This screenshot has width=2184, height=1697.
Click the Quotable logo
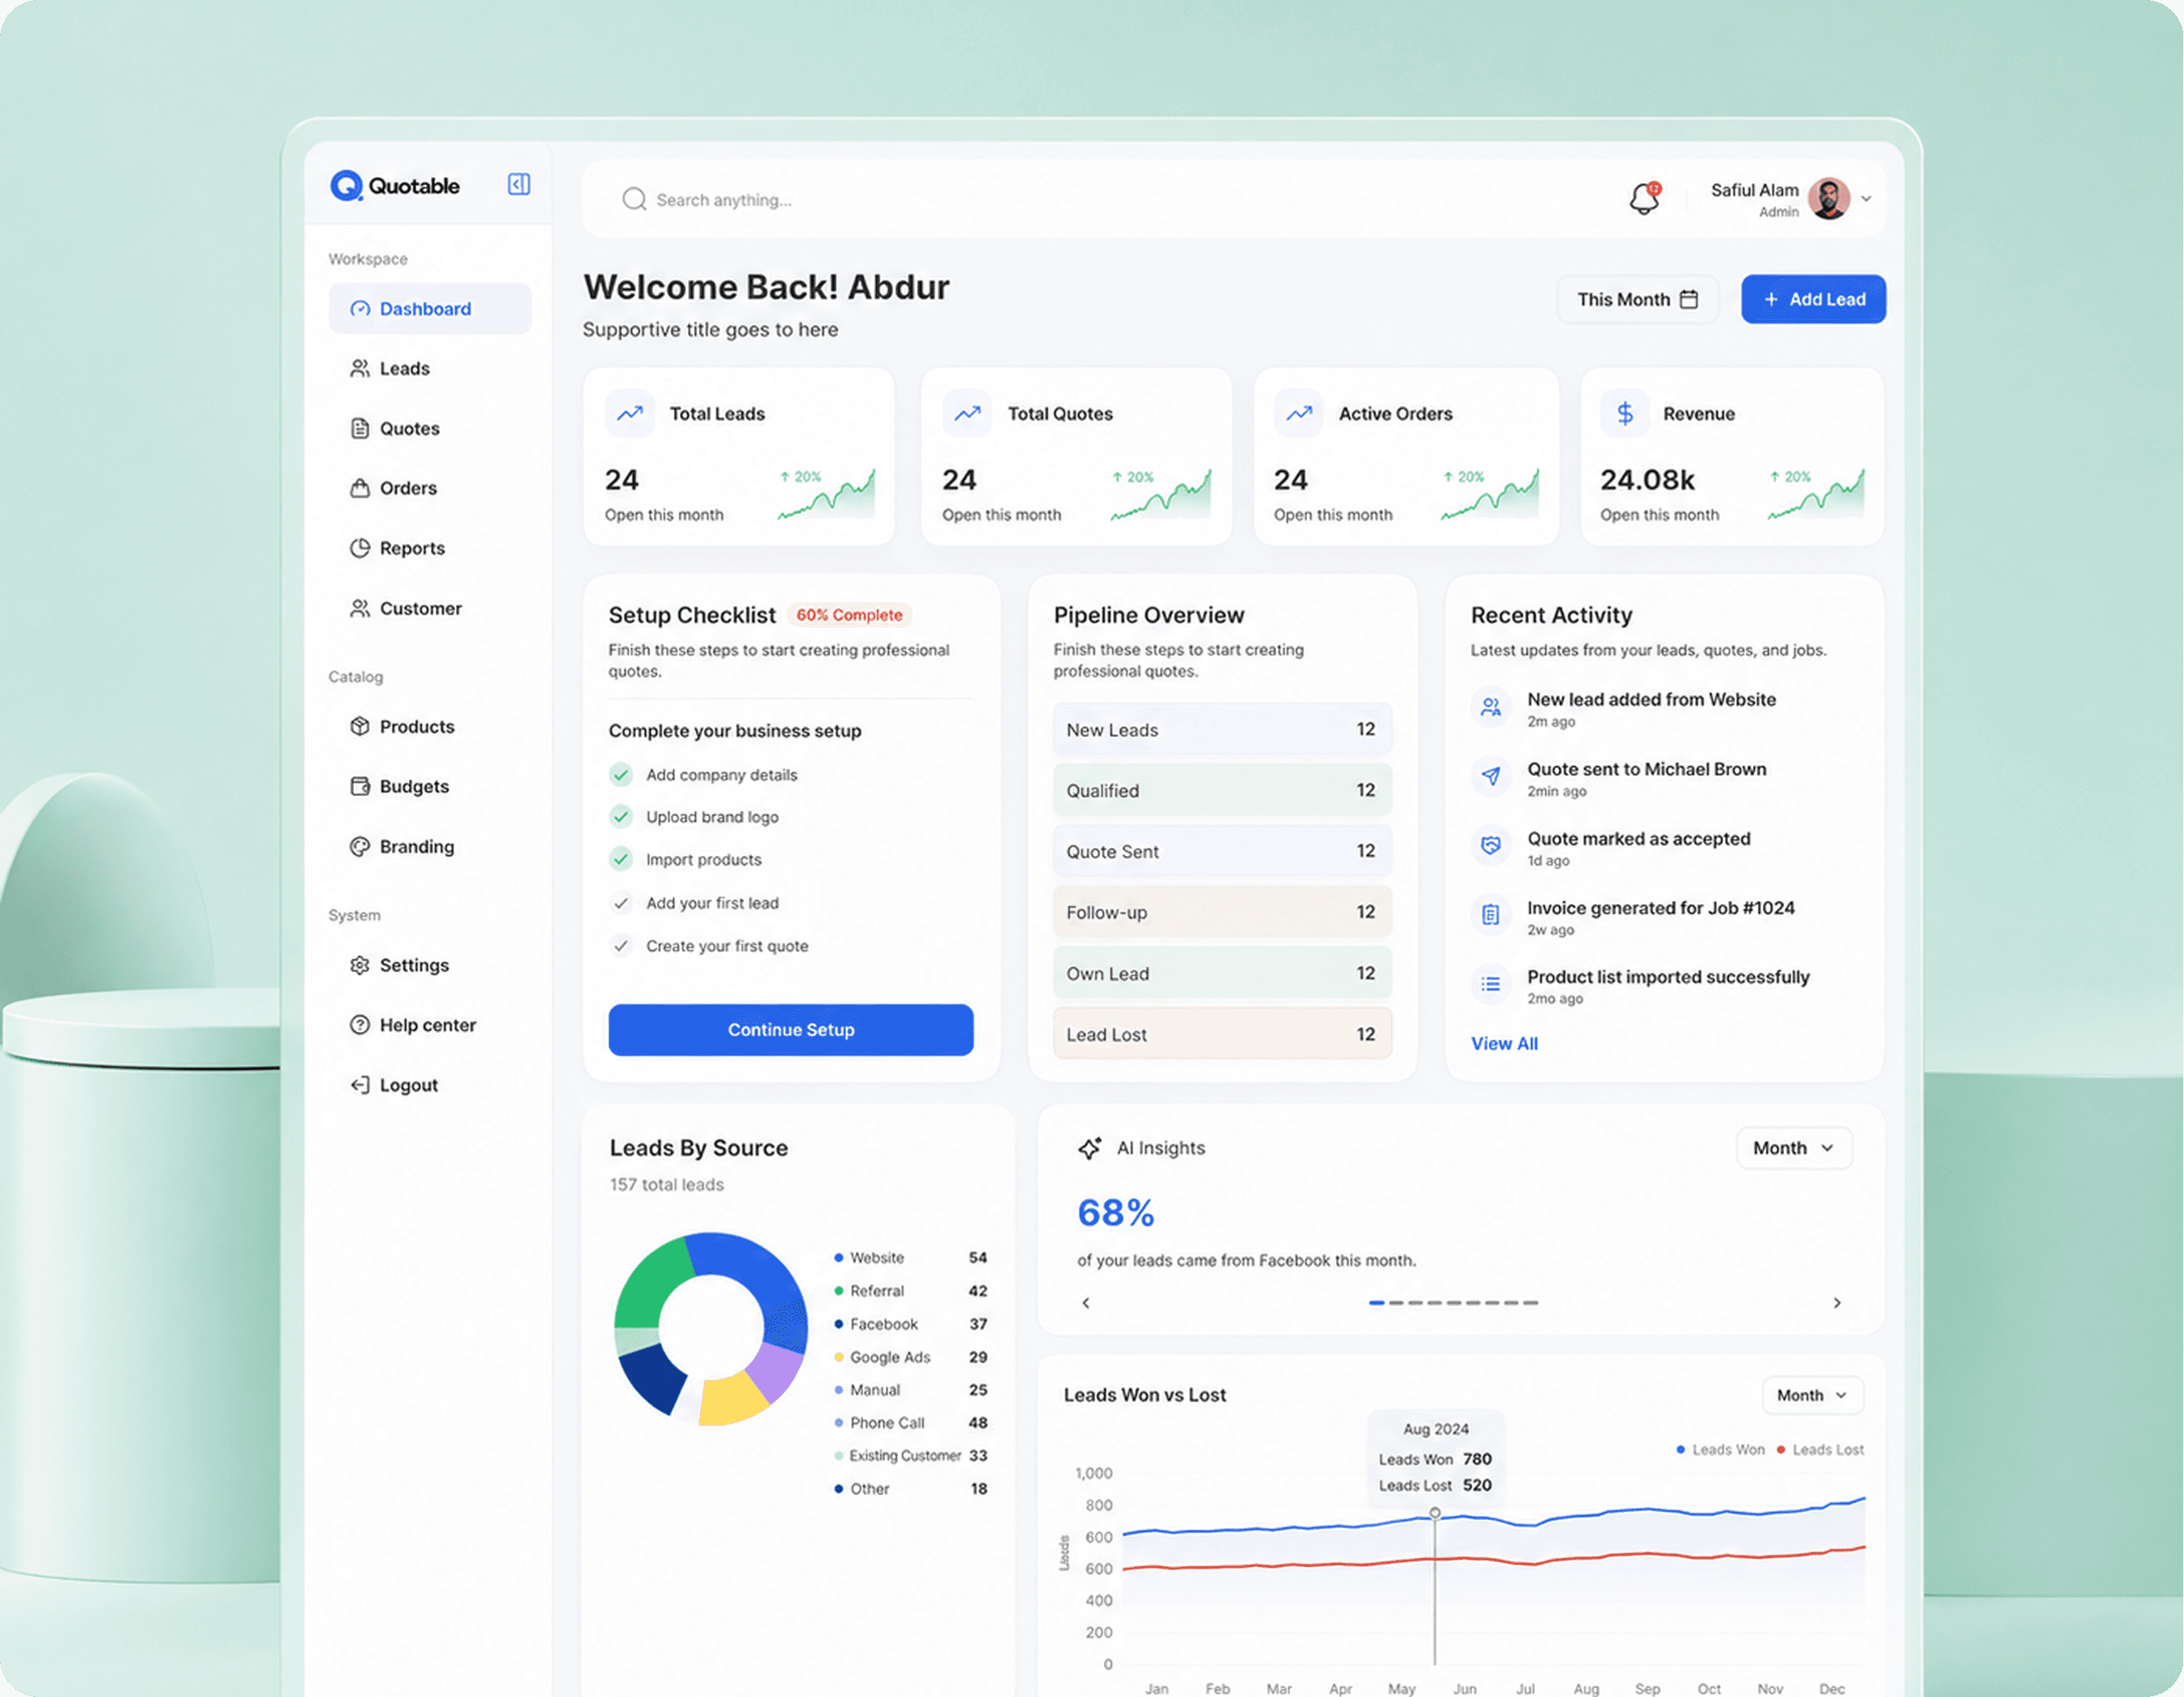pos(395,185)
